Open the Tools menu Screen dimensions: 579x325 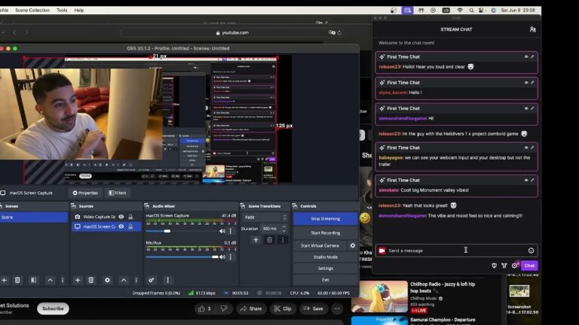pyautogui.click(x=62, y=11)
